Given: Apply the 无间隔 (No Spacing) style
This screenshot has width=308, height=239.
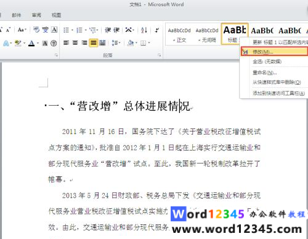Looking at the screenshot, I should tap(207, 34).
